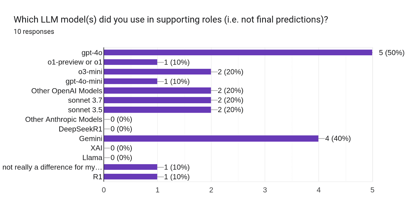Click the '5 (50%)' value label
This screenshot has width=414, height=219.
click(391, 53)
